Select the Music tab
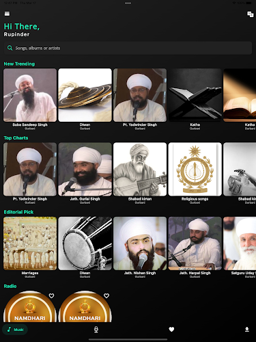Image resolution: width=256 pixels, height=342 pixels. pos(15,330)
